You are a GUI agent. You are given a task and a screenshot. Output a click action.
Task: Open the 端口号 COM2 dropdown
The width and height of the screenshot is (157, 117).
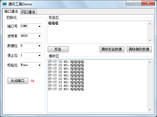tap(31, 26)
